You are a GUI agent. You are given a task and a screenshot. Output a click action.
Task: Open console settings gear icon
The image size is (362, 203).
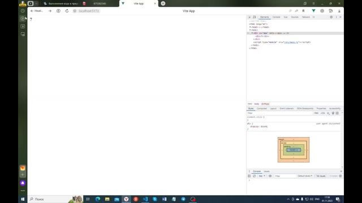coord(341,176)
